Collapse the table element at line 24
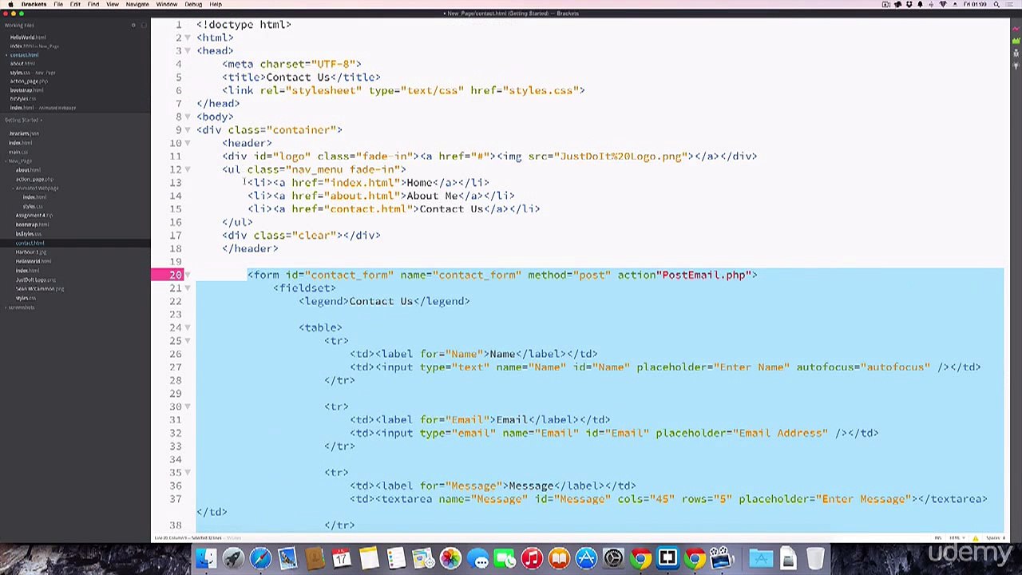The height and width of the screenshot is (575, 1022). (x=188, y=327)
